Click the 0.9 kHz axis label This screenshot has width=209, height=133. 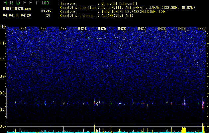pyautogui.click(x=3, y=76)
